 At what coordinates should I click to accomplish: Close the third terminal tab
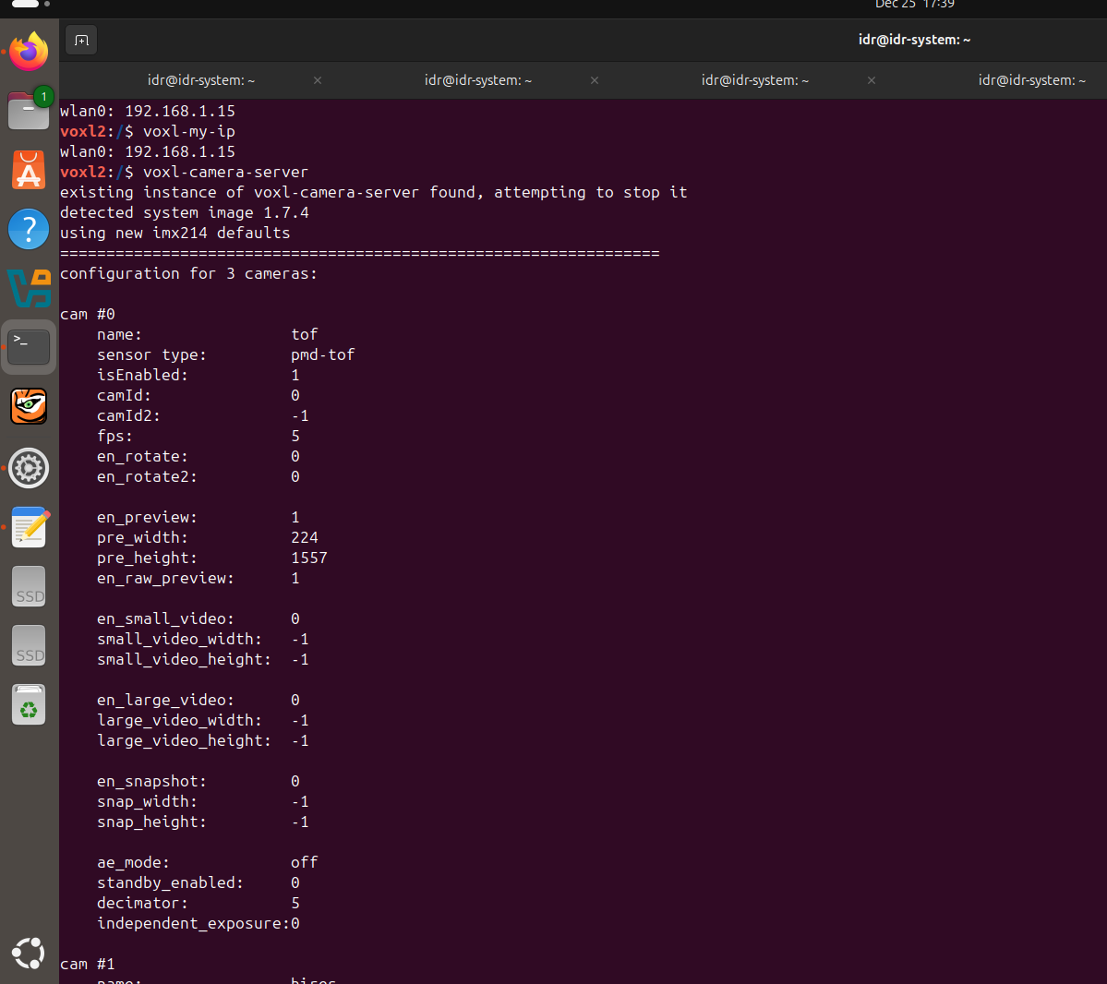pyautogui.click(x=871, y=80)
